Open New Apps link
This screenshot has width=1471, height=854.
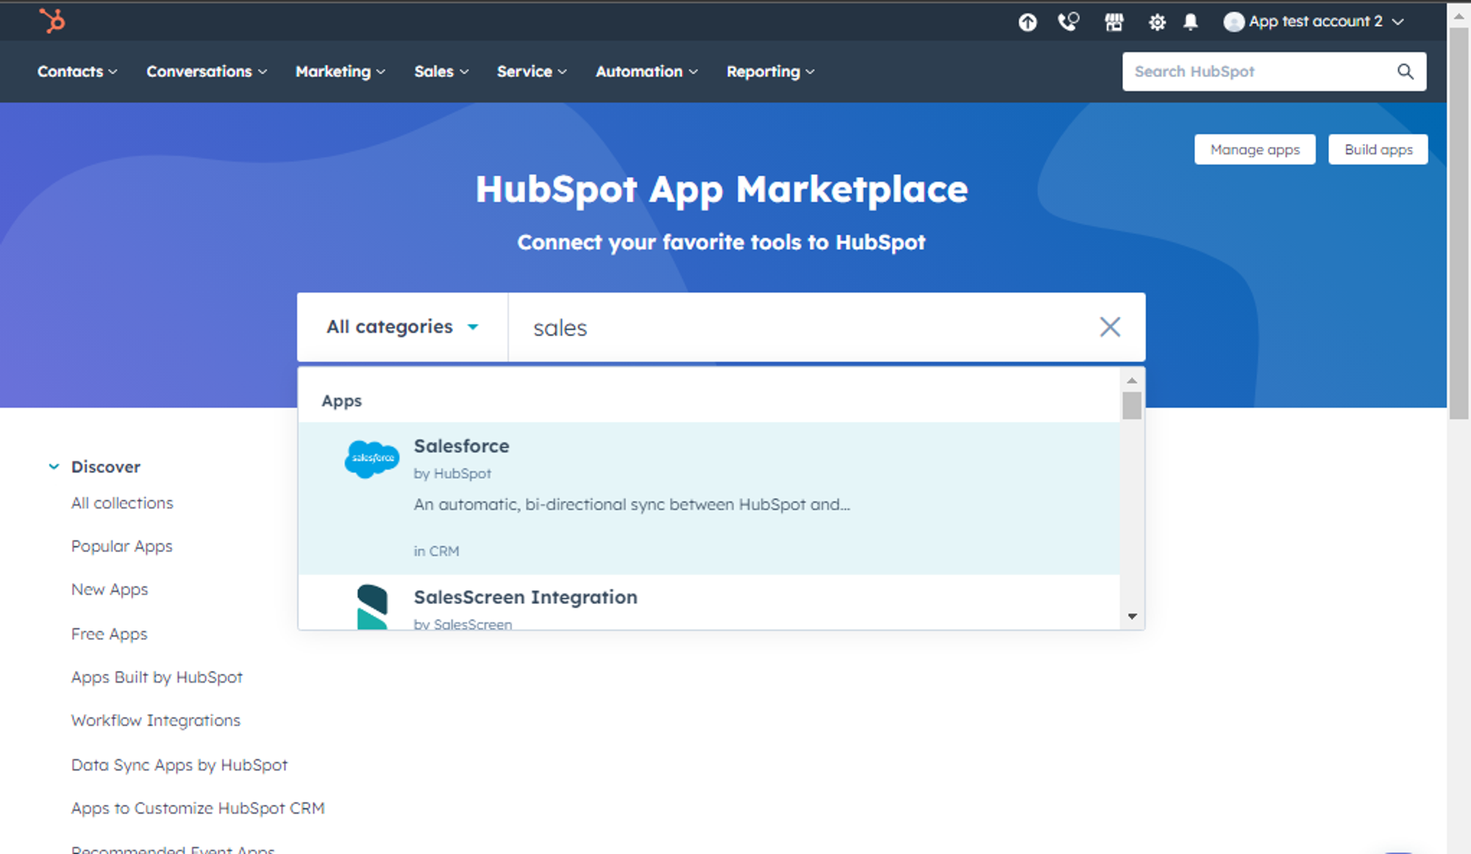tap(110, 589)
